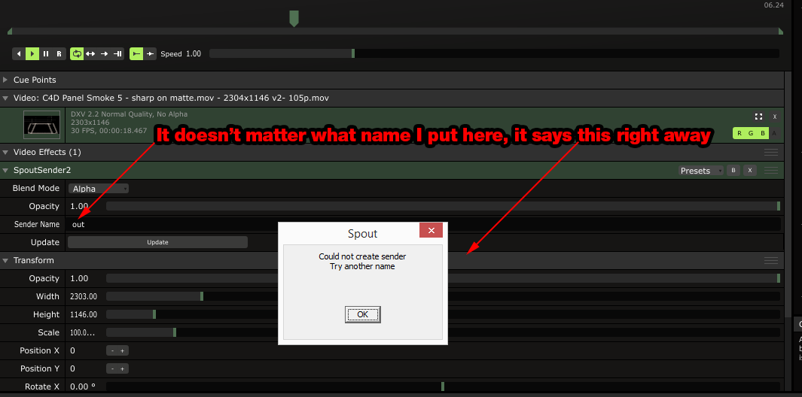Open the Blend Mode Alpha dropdown
This screenshot has width=802, height=397.
(98, 189)
